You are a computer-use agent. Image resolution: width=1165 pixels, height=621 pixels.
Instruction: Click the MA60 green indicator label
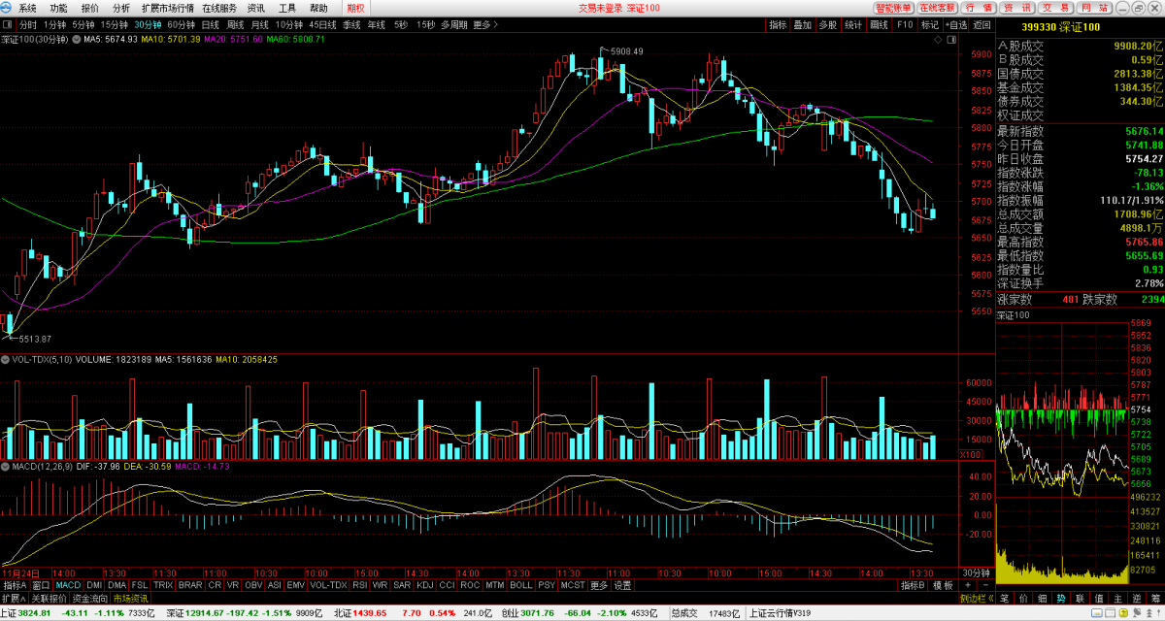click(296, 40)
